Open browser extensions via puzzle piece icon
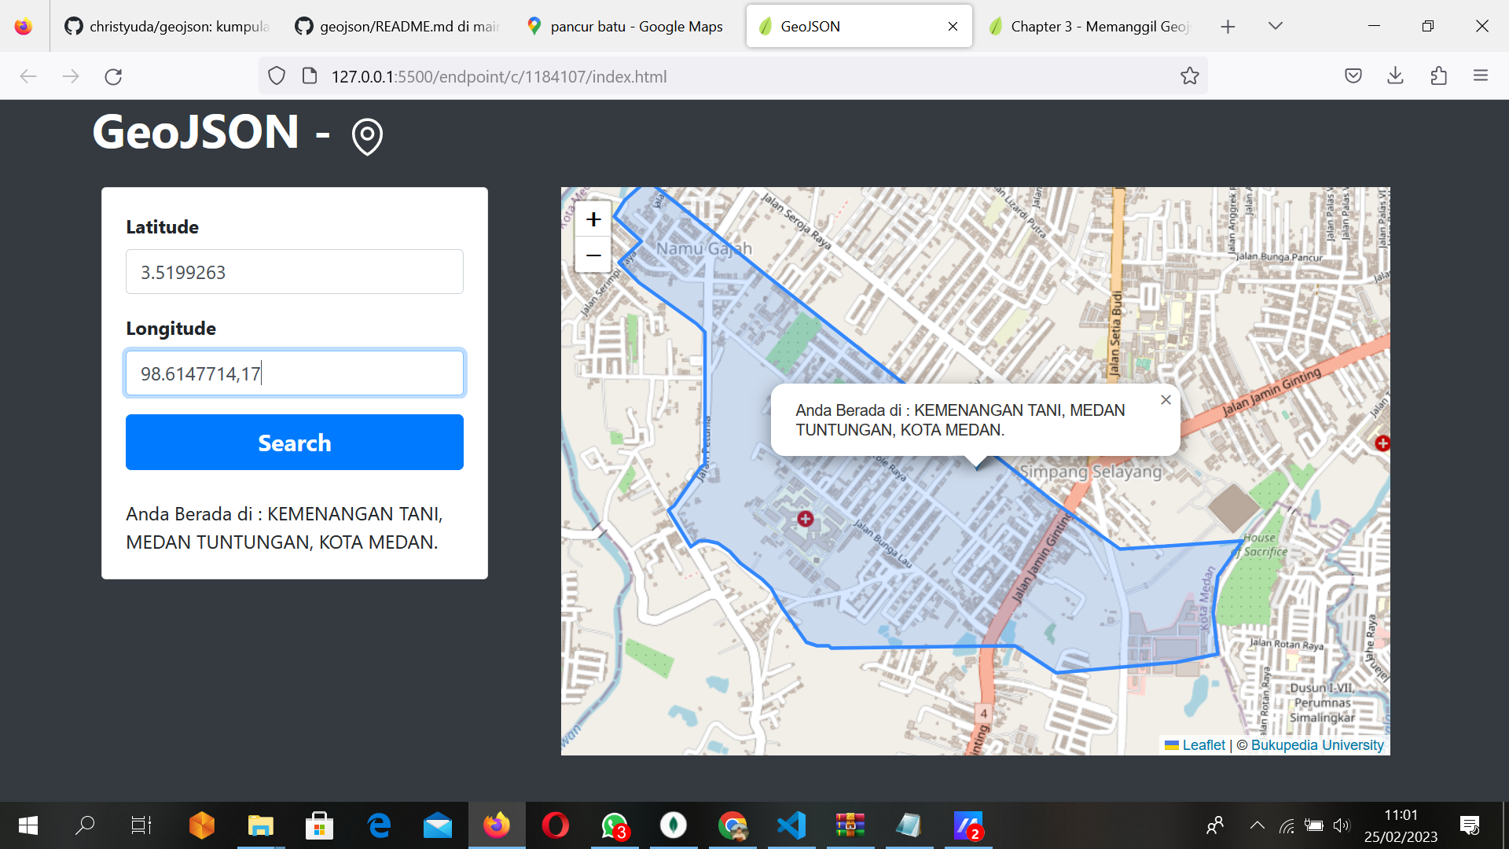Viewport: 1509px width, 849px height. pos(1440,75)
